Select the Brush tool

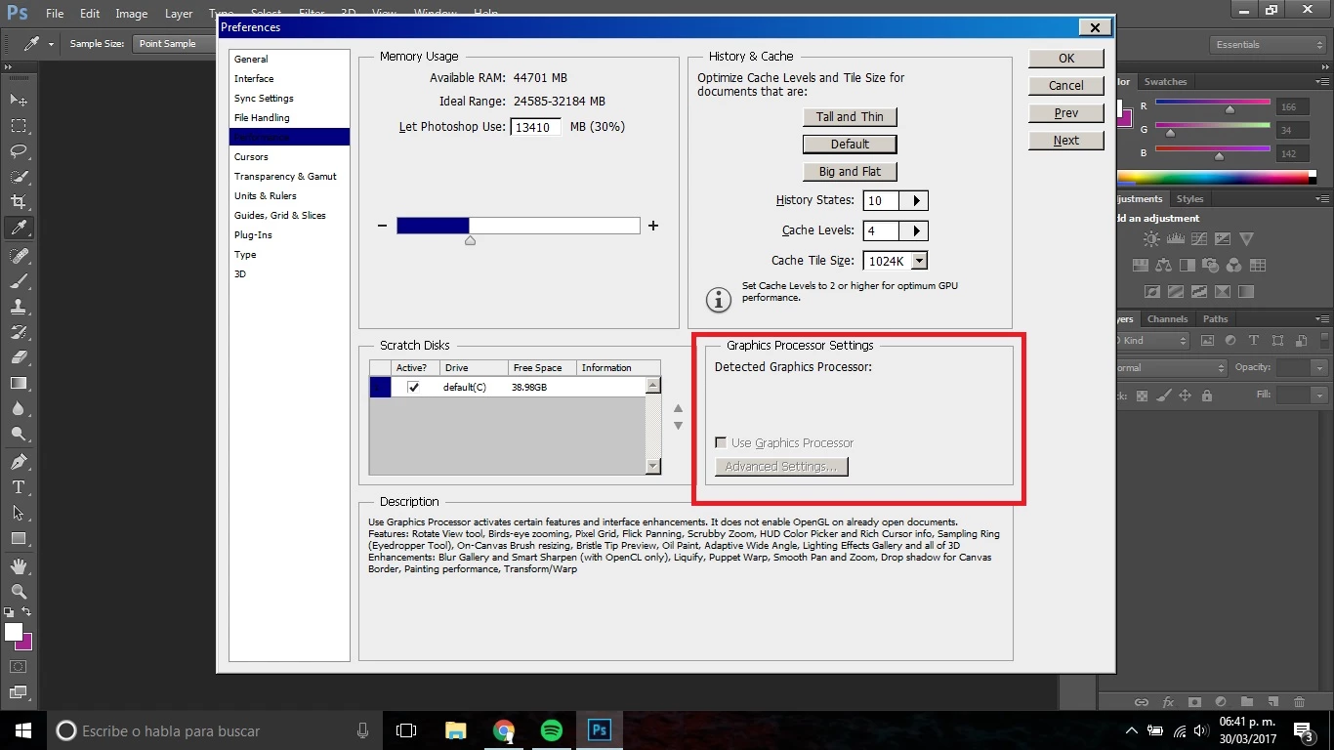coord(19,280)
